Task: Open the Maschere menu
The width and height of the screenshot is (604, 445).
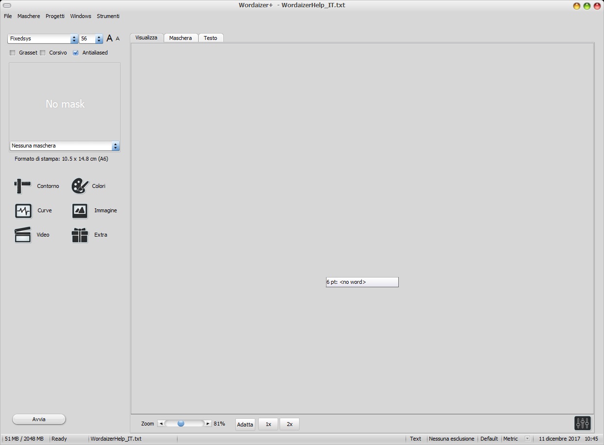Action: [29, 16]
